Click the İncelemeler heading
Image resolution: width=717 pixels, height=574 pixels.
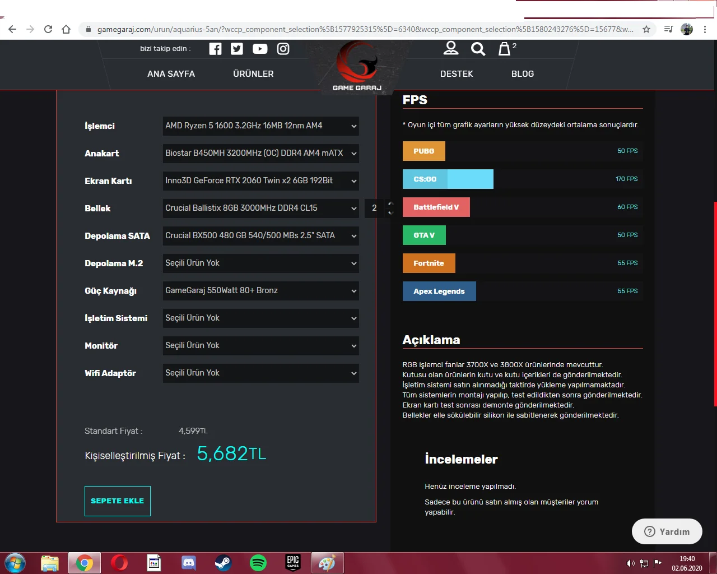[x=461, y=460]
